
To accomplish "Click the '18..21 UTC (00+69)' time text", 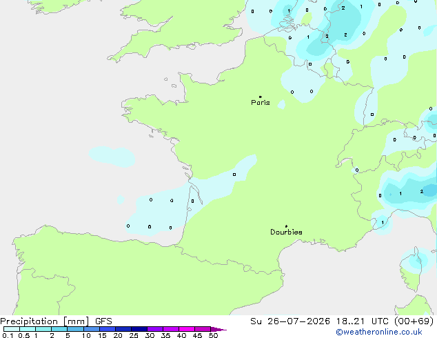I will click(x=385, y=321).
